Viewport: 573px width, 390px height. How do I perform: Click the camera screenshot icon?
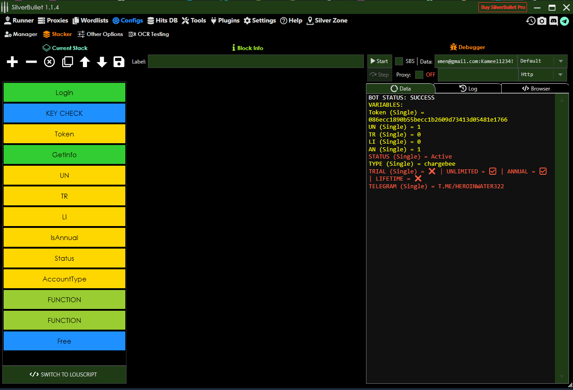click(x=542, y=21)
